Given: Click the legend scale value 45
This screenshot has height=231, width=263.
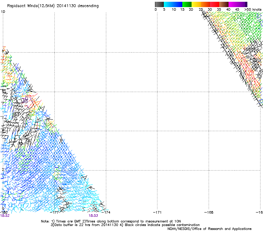Looking at the screenshot, I should point(237,10).
